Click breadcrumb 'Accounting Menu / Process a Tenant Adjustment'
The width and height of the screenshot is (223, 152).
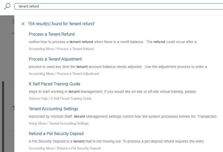(x=64, y=74)
